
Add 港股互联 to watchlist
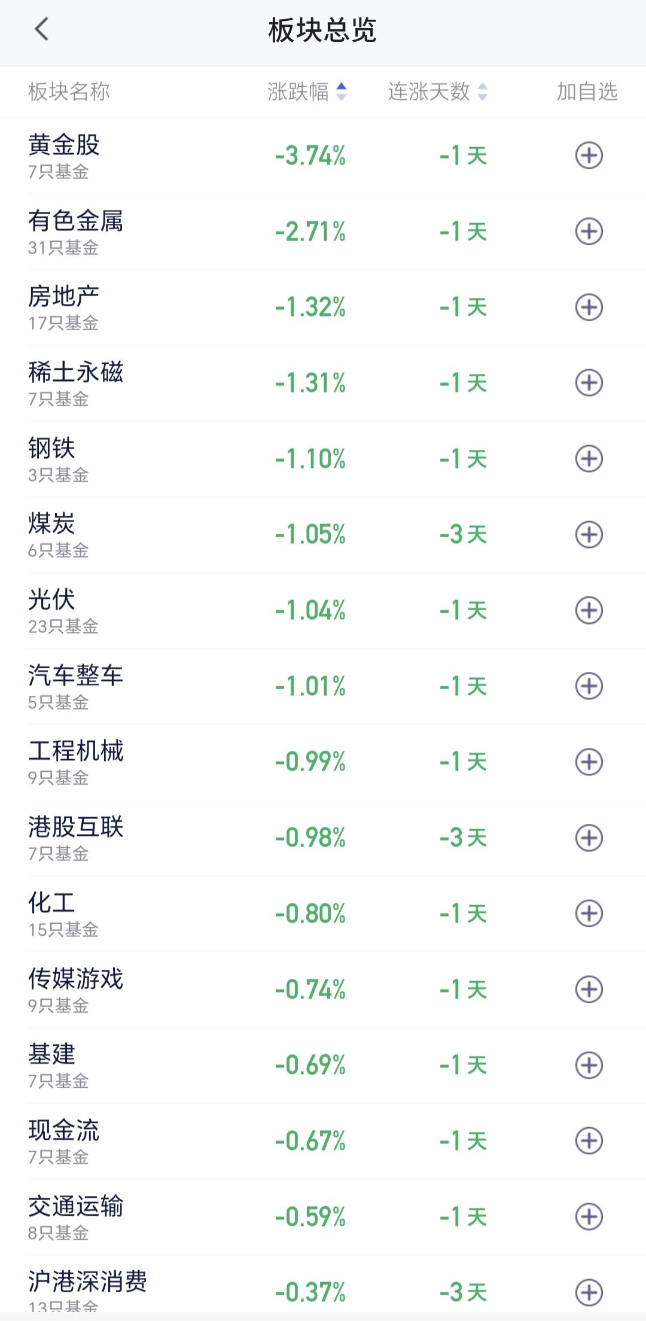(x=589, y=838)
